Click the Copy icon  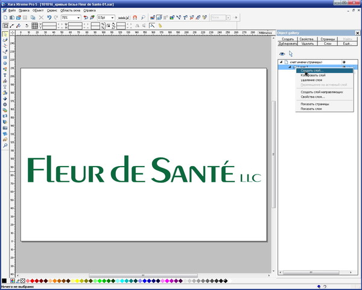click(33, 17)
